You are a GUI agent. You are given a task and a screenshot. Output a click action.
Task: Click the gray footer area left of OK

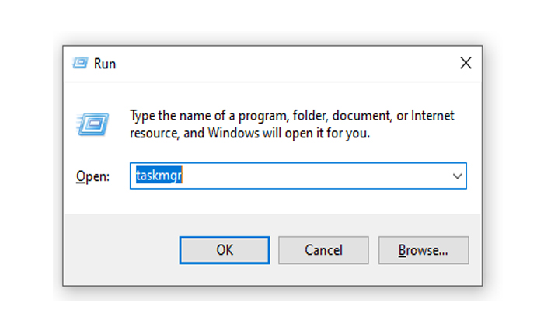(117, 250)
